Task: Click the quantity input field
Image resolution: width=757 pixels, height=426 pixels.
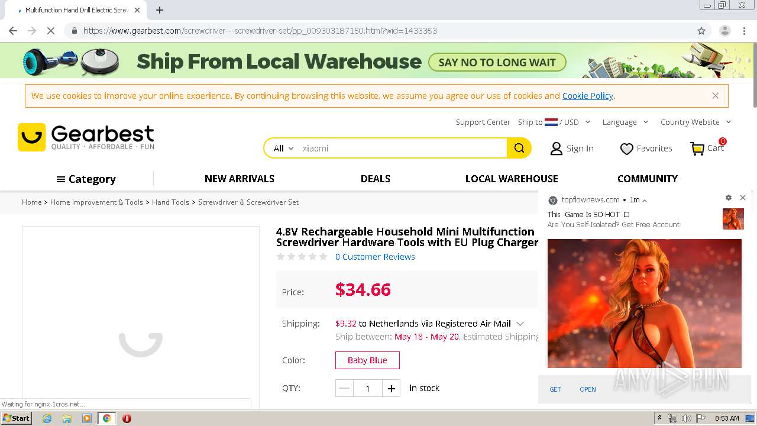Action: click(367, 389)
